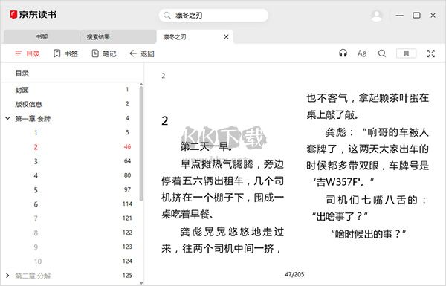
Task: Click the contents panel scrollbar thumb
Action: point(141,143)
